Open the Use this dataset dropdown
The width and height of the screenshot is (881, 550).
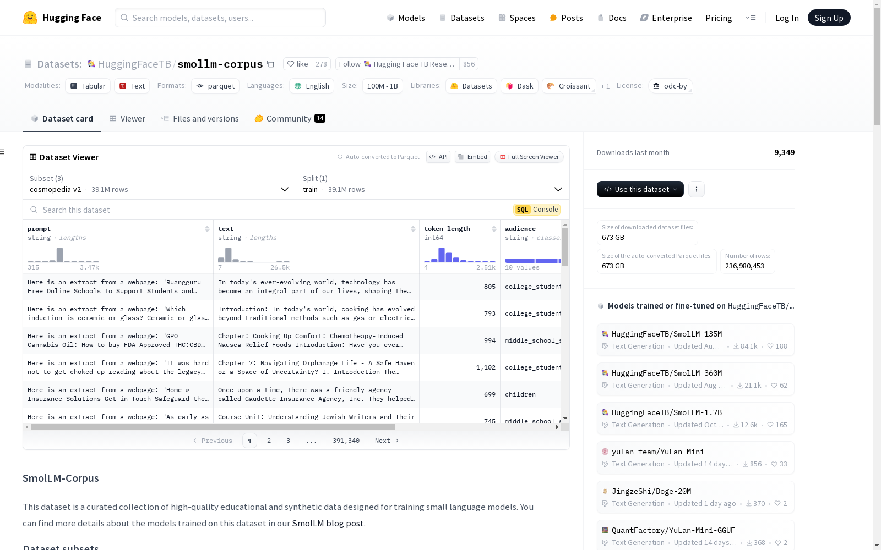[x=640, y=189]
